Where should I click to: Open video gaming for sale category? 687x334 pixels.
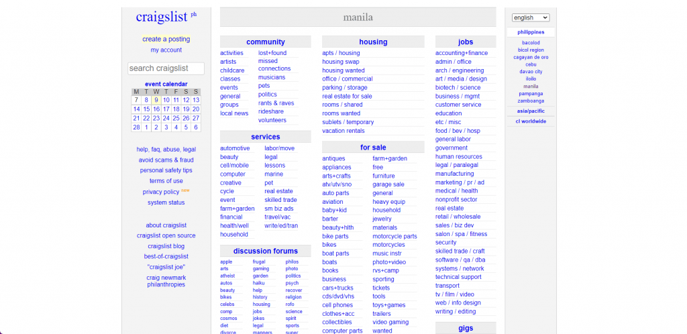[390, 322]
